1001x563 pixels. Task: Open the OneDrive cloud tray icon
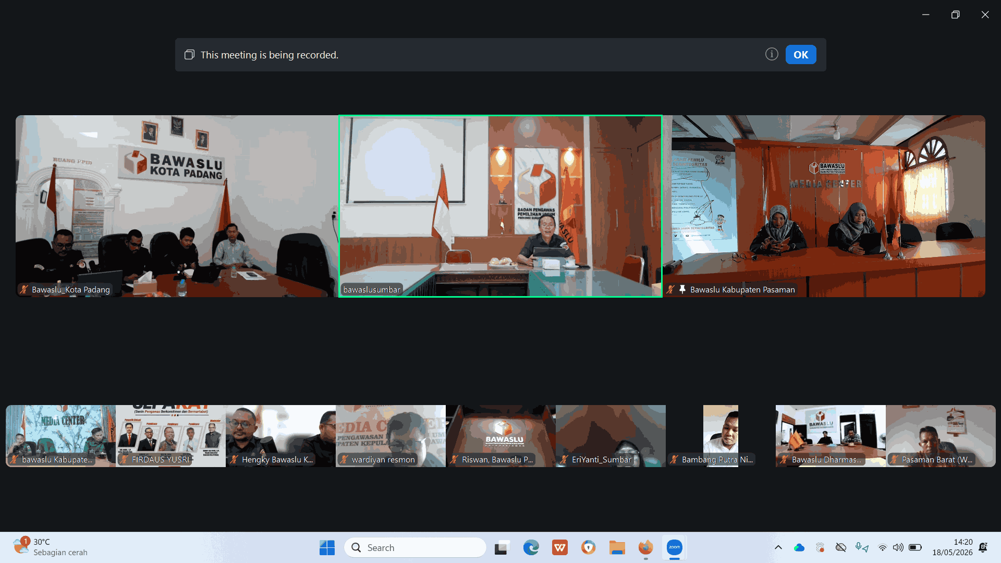pyautogui.click(x=799, y=547)
